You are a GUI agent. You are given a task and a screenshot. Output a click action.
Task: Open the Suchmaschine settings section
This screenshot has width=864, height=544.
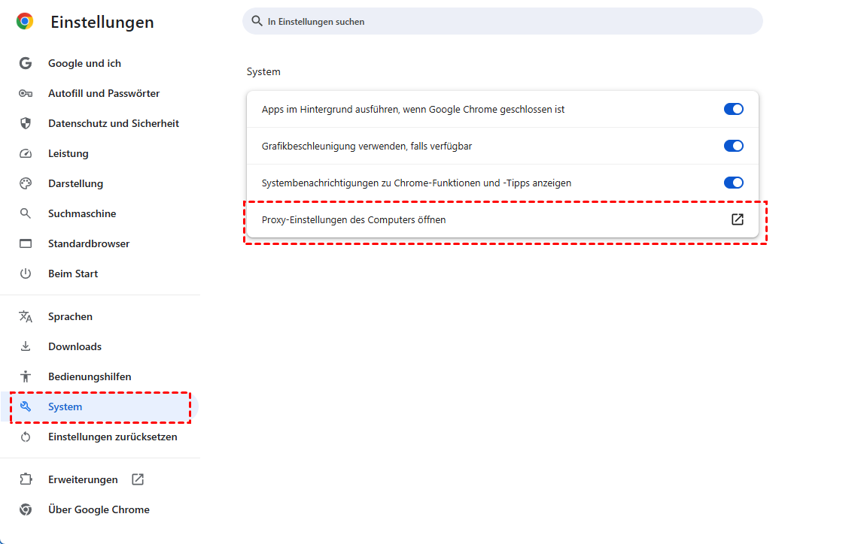[82, 214]
